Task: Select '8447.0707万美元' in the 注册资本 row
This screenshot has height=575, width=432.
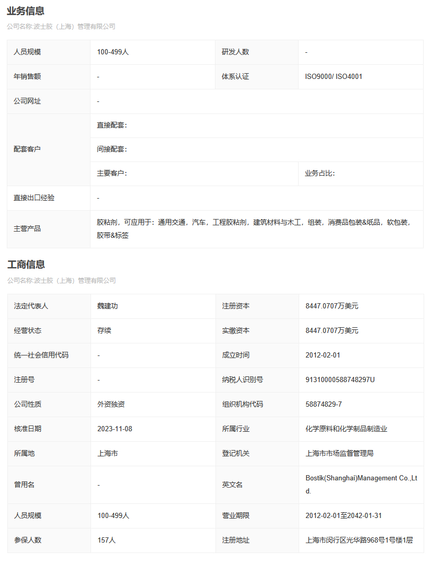Action: point(332,306)
